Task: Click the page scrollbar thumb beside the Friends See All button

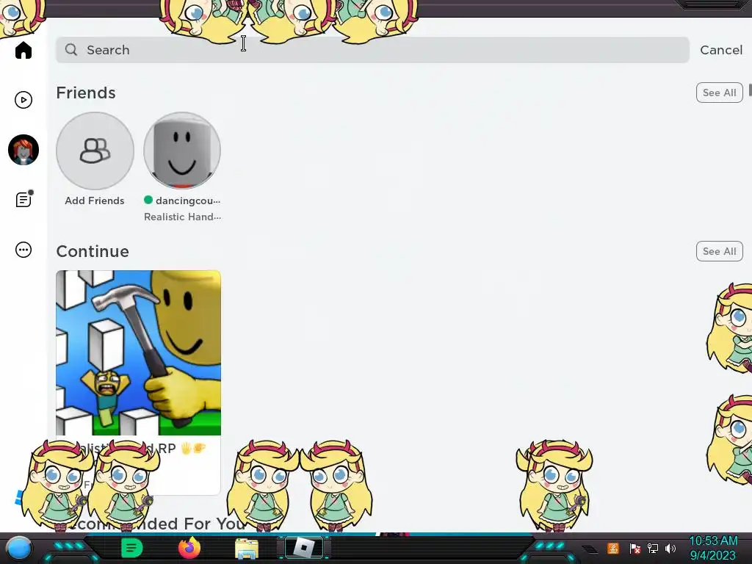Action: point(750,90)
